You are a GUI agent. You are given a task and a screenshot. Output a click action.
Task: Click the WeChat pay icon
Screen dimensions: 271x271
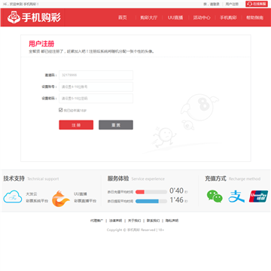(x=215, y=196)
